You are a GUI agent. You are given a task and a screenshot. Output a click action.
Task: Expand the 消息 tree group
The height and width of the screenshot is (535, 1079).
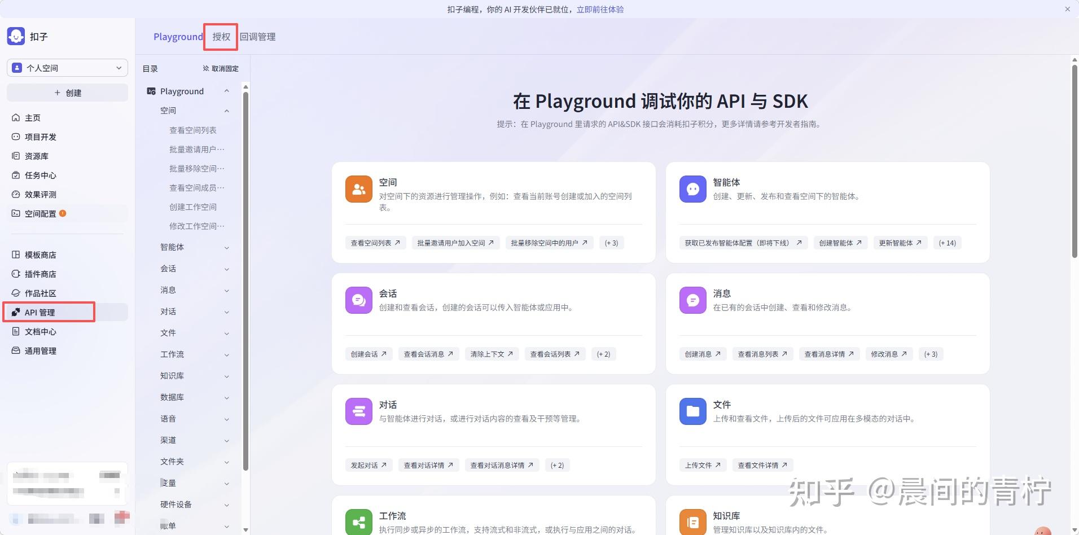[227, 290]
